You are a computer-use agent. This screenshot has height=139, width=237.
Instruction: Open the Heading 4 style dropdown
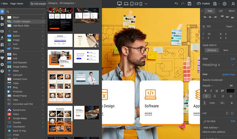(x=218, y=65)
